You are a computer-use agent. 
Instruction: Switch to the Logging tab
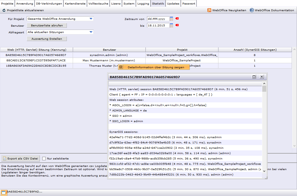(x=143, y=3)
